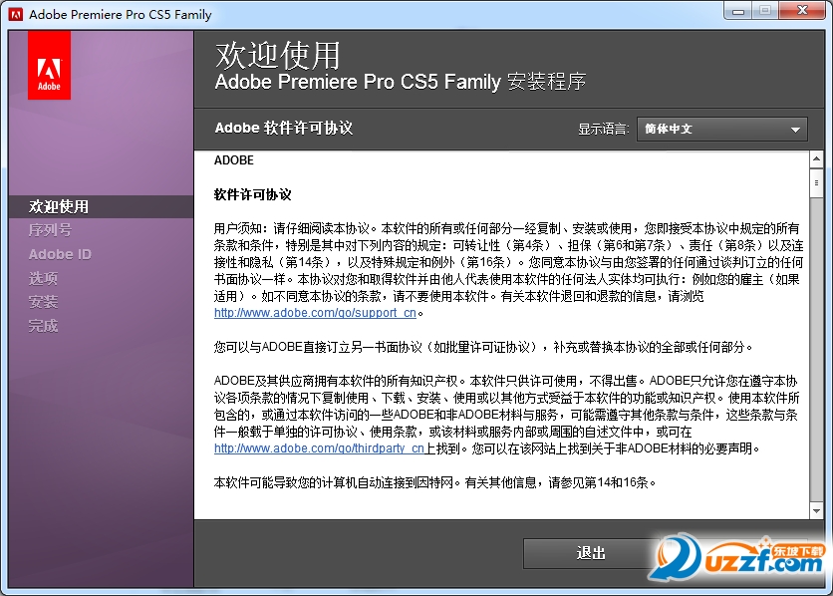
Task: Click the paragraph starting with 您可以与ADOBE直接订立
Action: click(483, 347)
